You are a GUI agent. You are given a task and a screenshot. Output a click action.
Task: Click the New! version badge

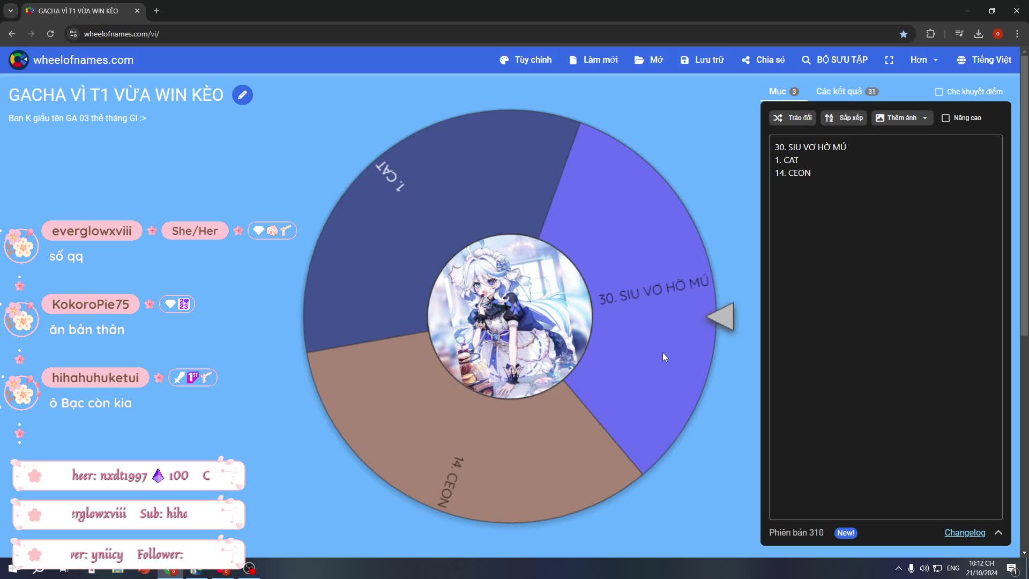pos(846,533)
